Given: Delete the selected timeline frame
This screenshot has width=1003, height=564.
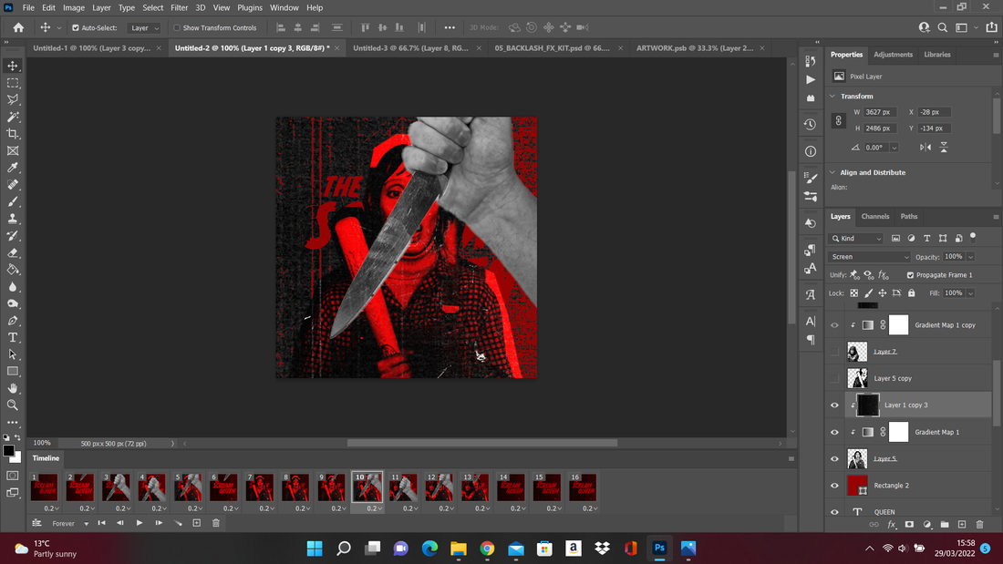Looking at the screenshot, I should (216, 523).
